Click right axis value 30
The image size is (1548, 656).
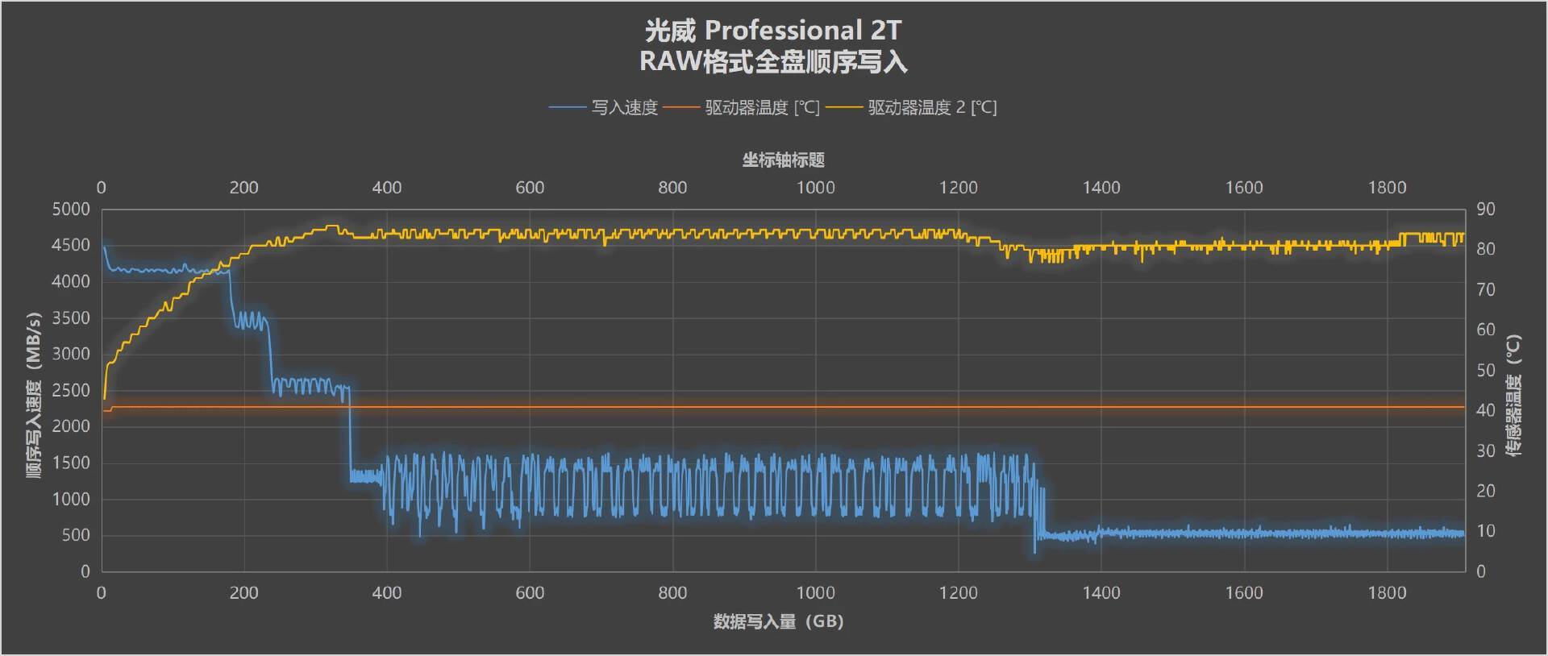click(1486, 451)
